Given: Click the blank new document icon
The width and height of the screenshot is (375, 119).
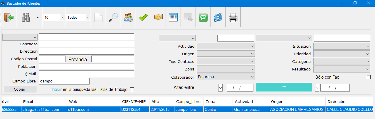Looking at the screenshot, I should click(x=98, y=18).
